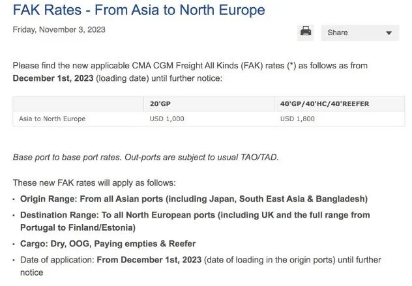Click the 'These new FAK rates will apply' line
This screenshot has width=412, height=286.
coord(94,183)
